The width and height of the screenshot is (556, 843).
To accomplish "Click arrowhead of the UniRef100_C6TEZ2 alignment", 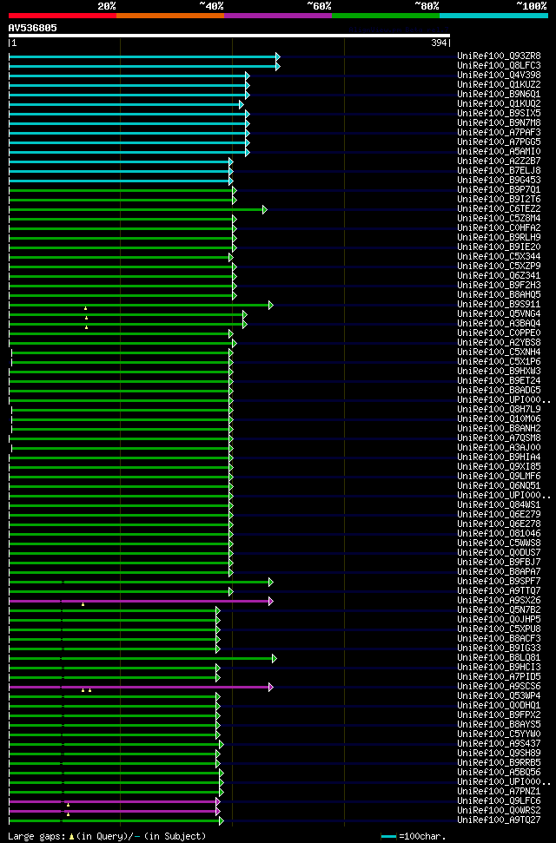I will click(x=264, y=209).
